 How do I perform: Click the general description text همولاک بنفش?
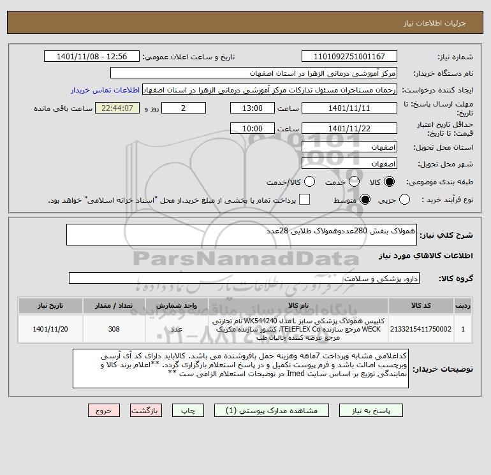pyautogui.click(x=242, y=235)
